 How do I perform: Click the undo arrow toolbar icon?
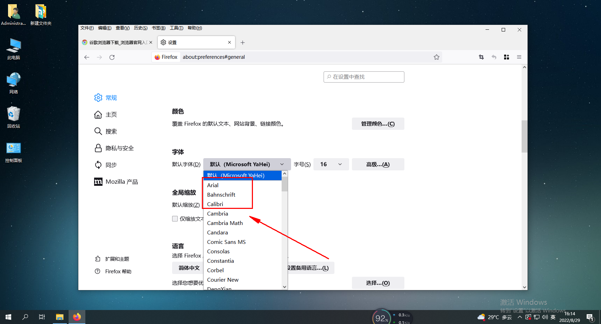(x=494, y=57)
